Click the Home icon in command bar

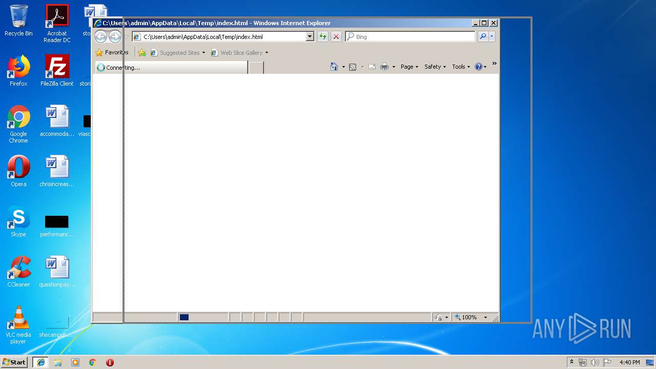click(x=334, y=67)
